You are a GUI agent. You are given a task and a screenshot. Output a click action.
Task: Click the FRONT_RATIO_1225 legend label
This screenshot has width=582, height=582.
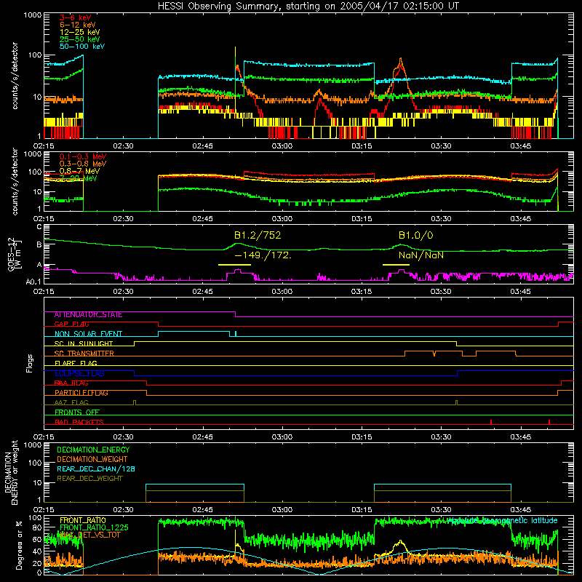(94, 527)
